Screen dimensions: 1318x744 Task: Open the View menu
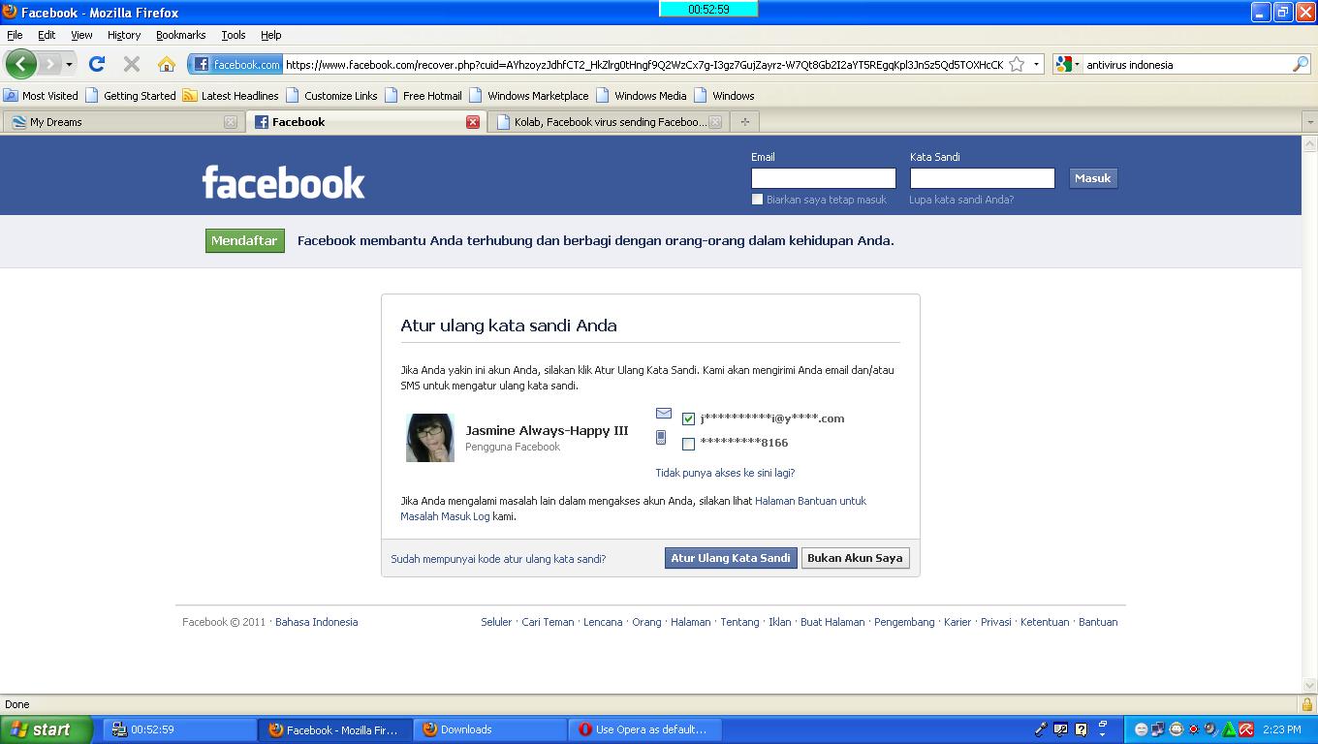click(x=81, y=35)
